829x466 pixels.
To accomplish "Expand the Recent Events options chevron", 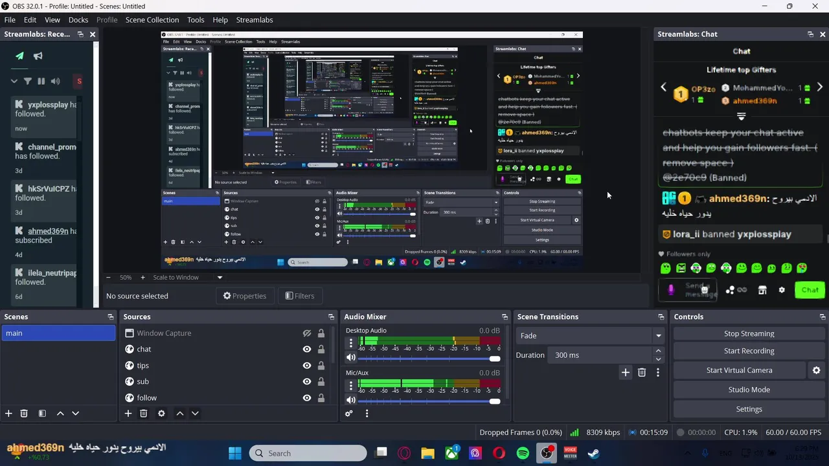I will (x=14, y=81).
